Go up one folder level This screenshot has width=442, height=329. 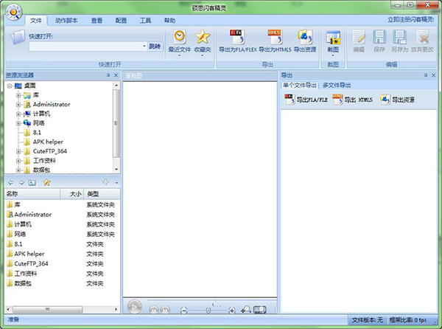point(32,182)
